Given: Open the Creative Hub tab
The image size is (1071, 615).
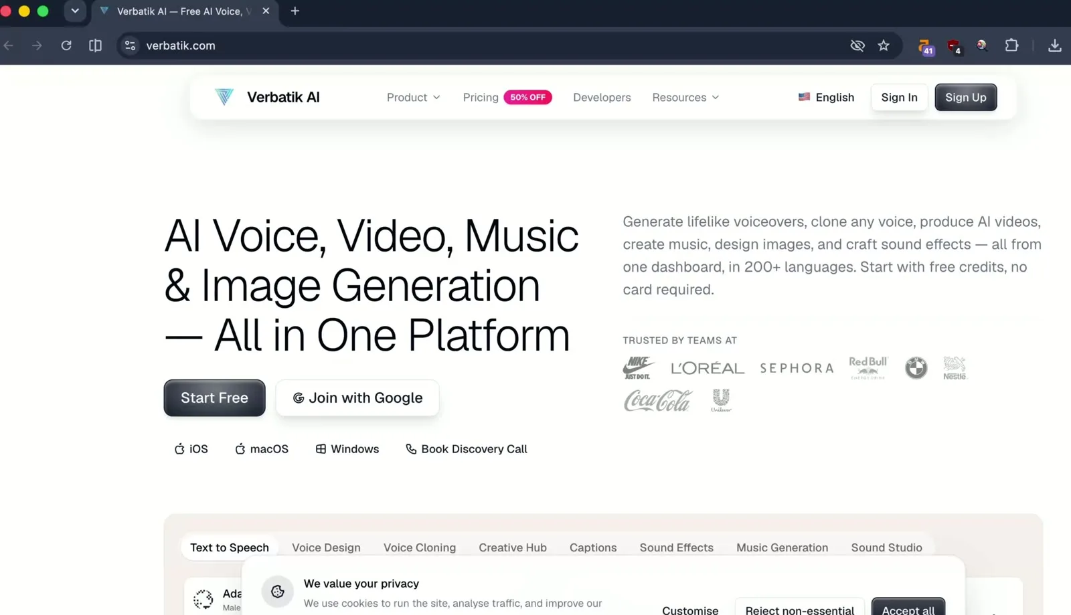Looking at the screenshot, I should point(513,547).
